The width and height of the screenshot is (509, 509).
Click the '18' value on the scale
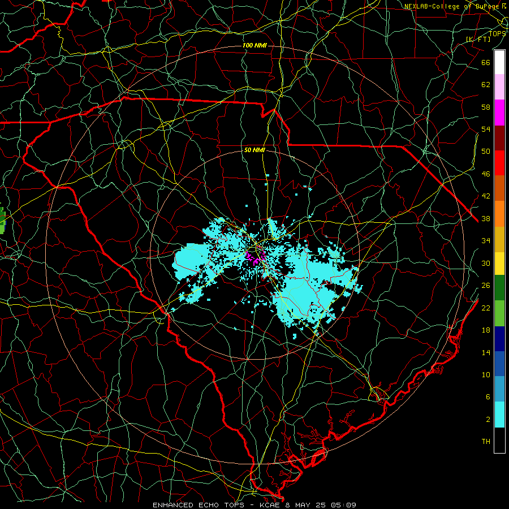(x=486, y=330)
